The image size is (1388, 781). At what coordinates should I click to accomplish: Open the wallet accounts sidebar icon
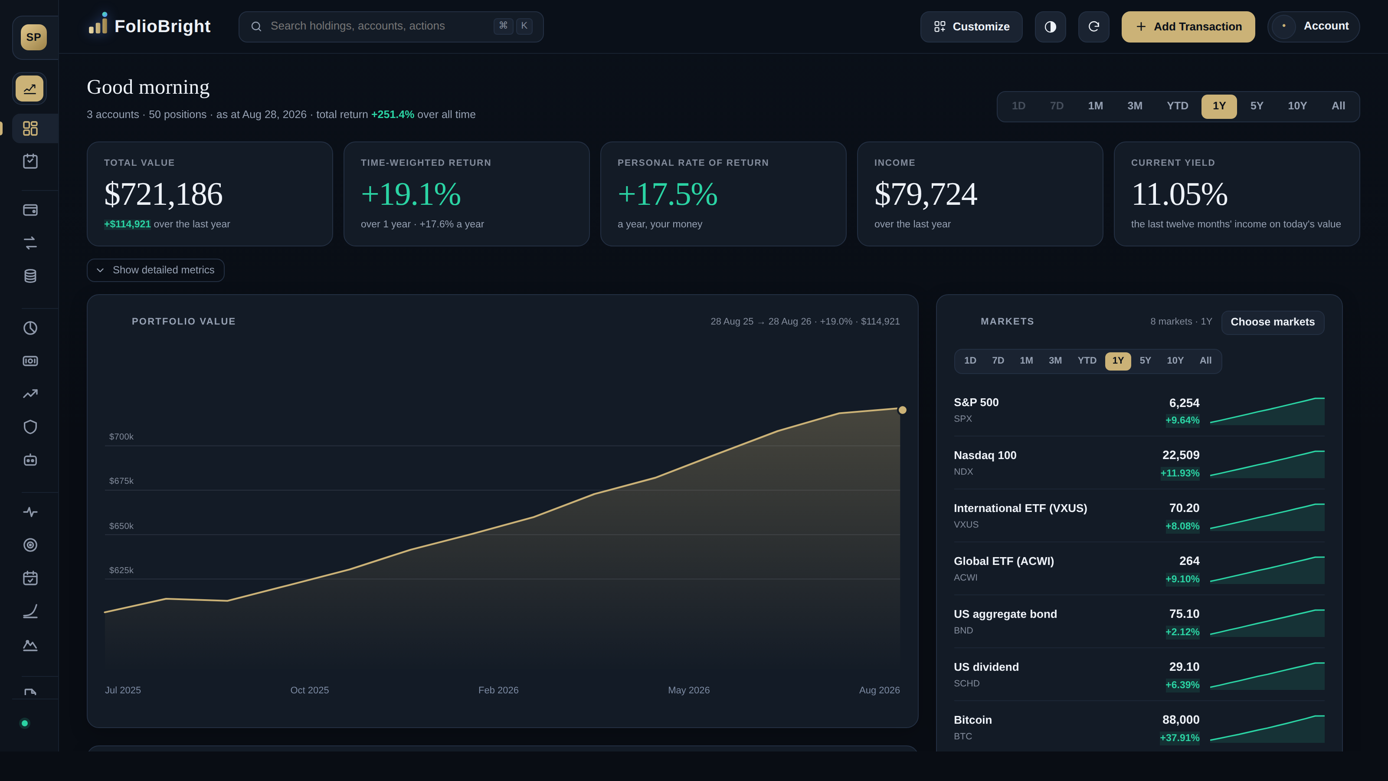[x=30, y=210]
